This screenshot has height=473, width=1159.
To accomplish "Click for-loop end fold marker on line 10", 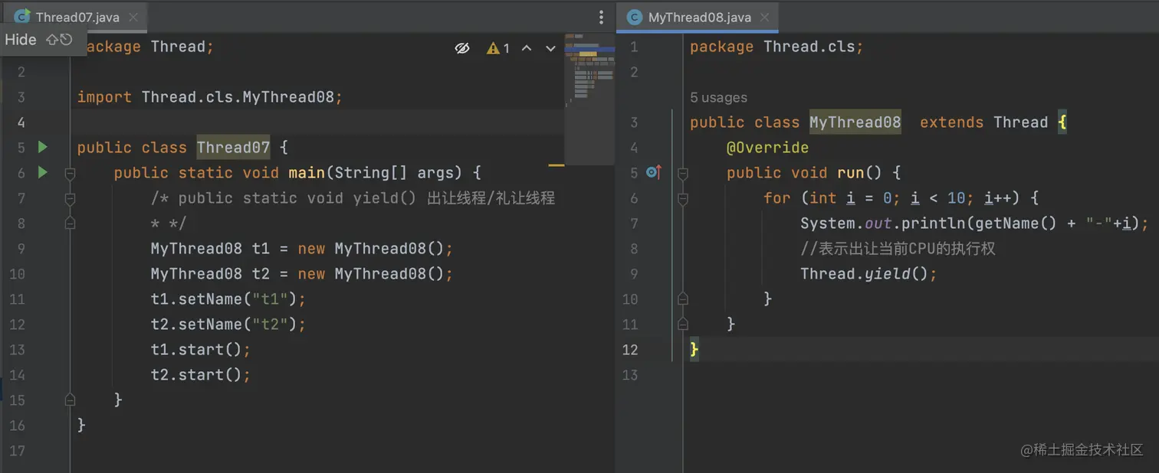I will pos(682,298).
